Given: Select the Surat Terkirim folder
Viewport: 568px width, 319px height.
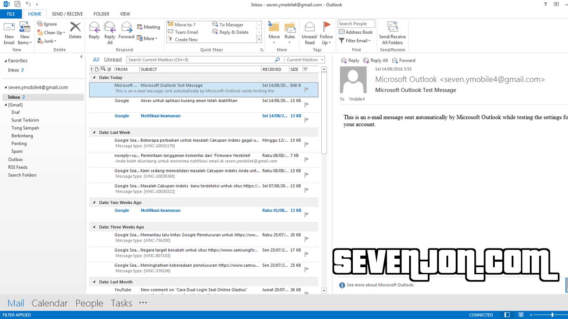Looking at the screenshot, I should [x=25, y=120].
